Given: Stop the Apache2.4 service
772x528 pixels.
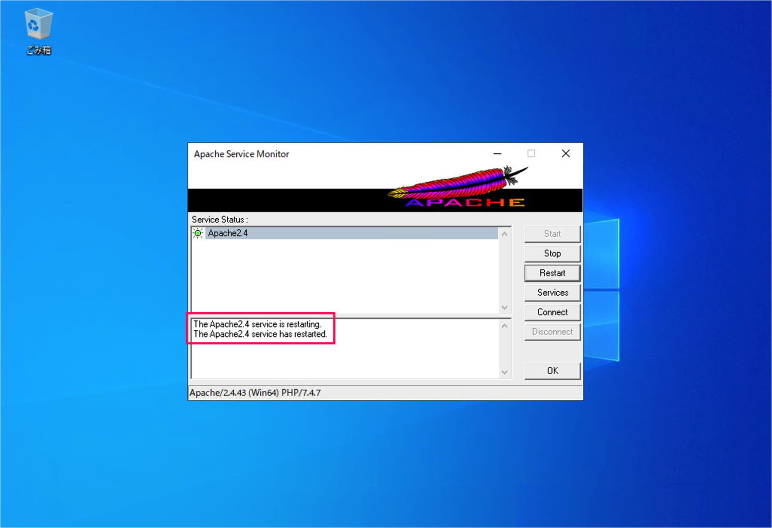Looking at the screenshot, I should (552, 253).
